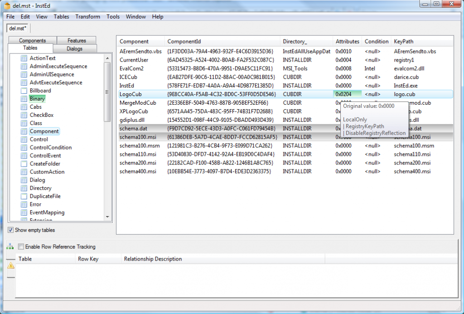This screenshot has height=314, width=464.
Task: Click the CustomAction table icon
Action: 24,172
